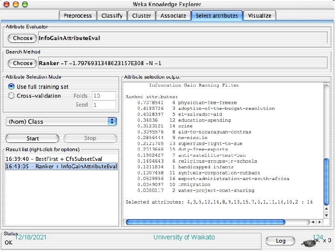Image resolution: width=335 pixels, height=251 pixels.
Task: Click the religious-groups-in-schools line
Action: tap(197, 161)
